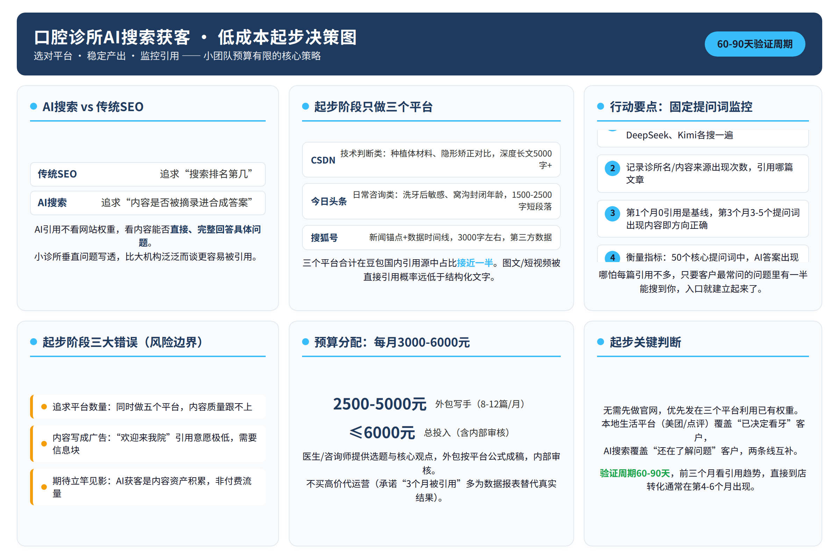Click the orange bullet beside 追求平台数量

tap(44, 406)
